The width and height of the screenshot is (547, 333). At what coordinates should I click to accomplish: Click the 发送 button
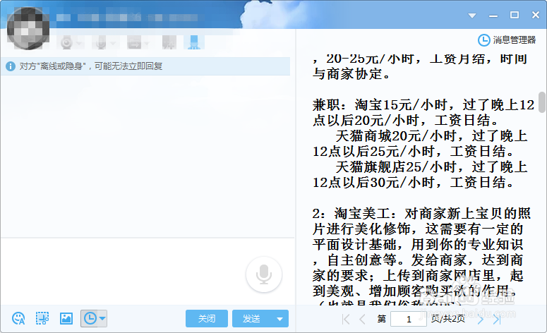(251, 318)
